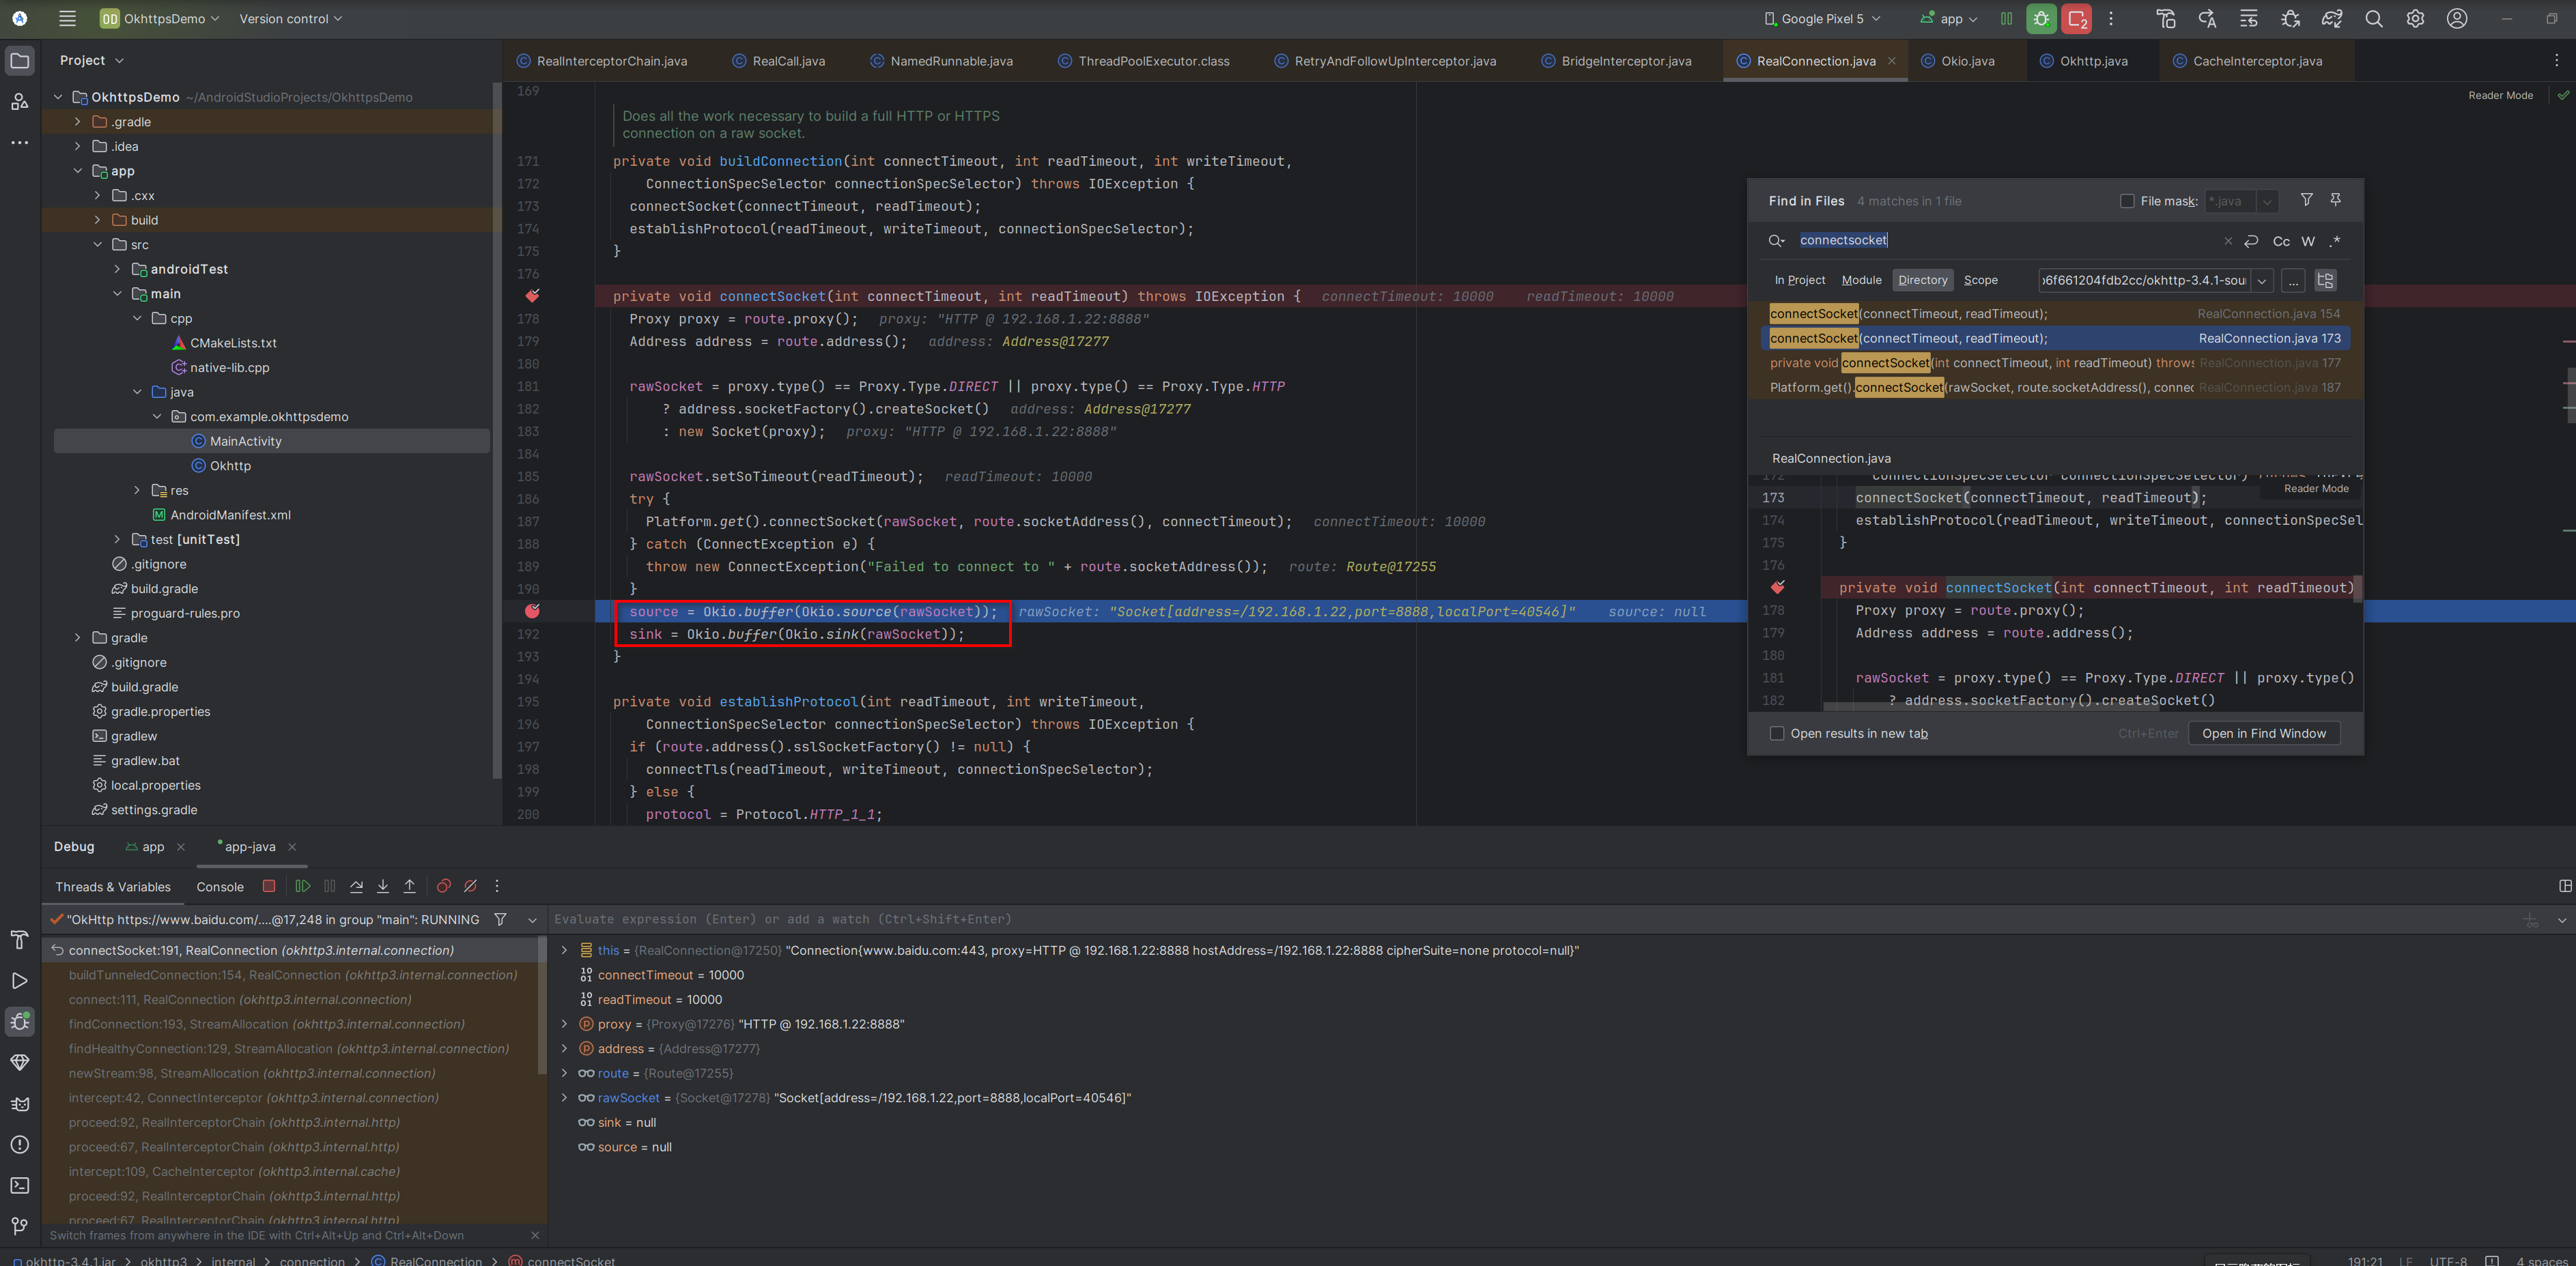Toggle Regex search option
Image resolution: width=2576 pixels, height=1266 pixels.
tap(2335, 241)
